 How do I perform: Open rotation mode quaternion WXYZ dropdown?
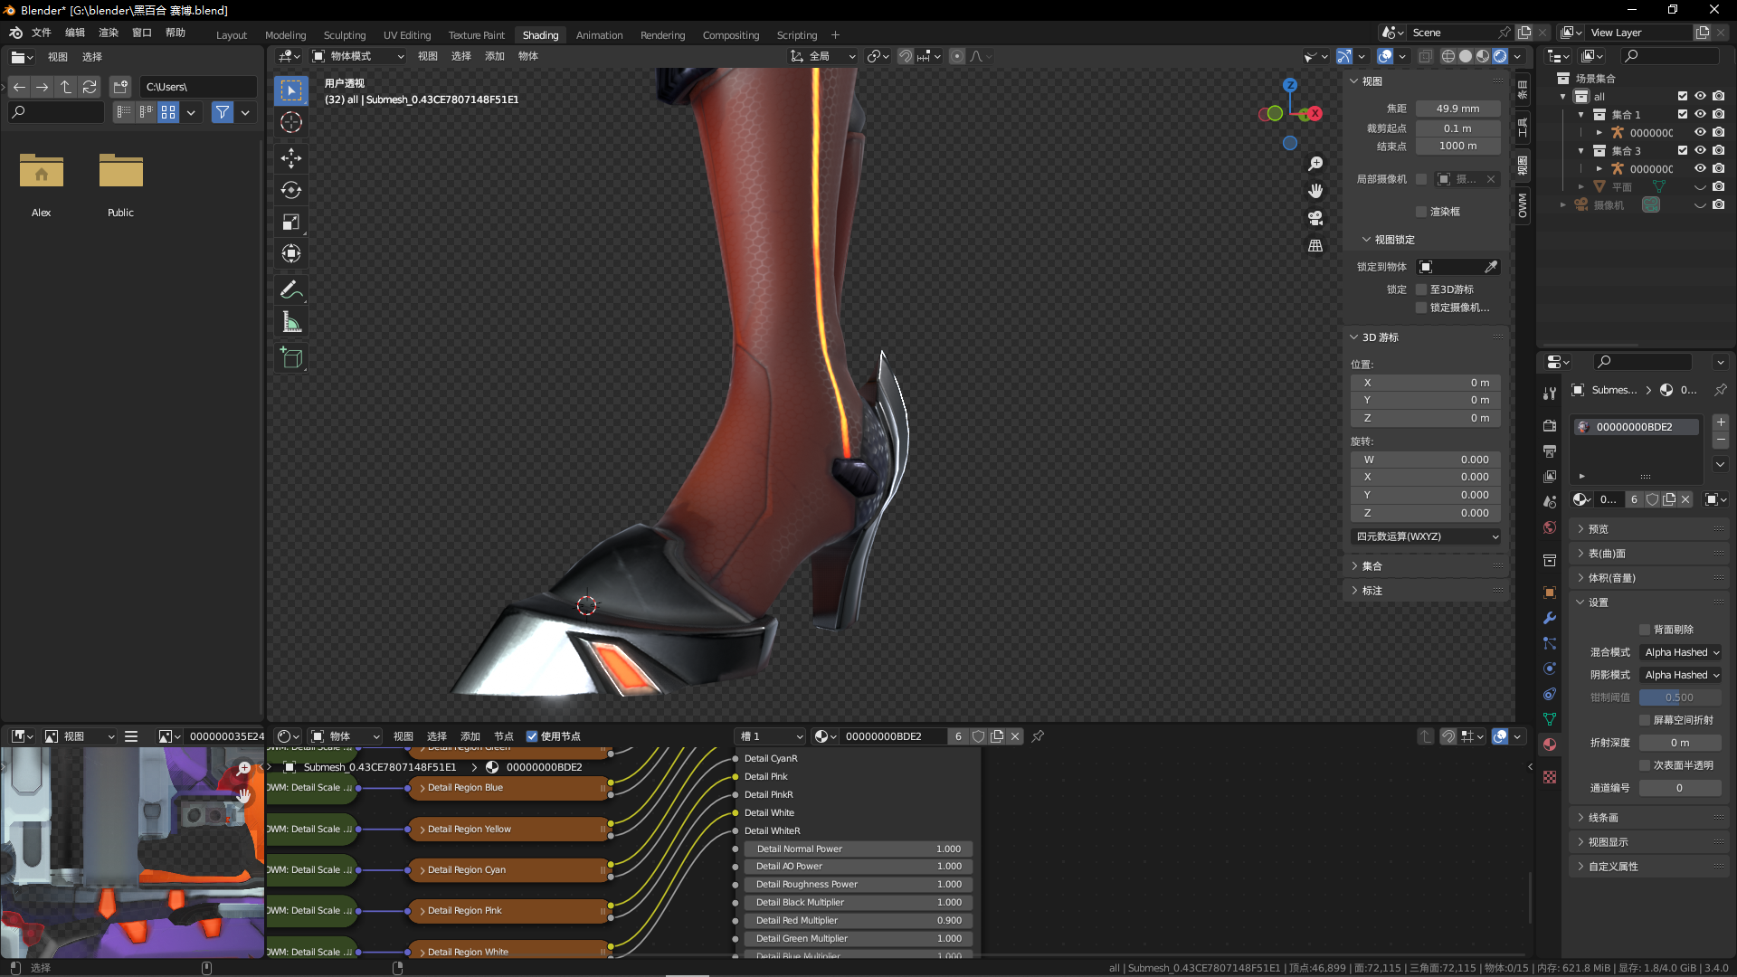point(1427,536)
